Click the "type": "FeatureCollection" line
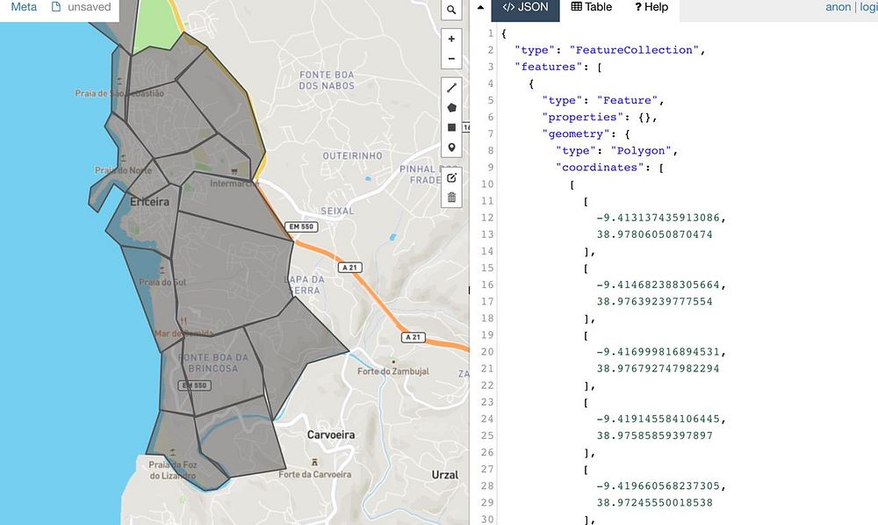 pyautogui.click(x=609, y=50)
